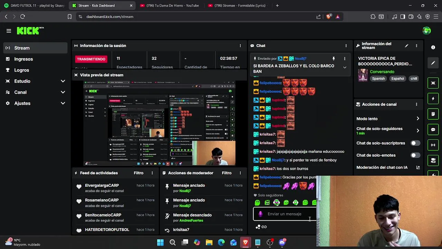The height and width of the screenshot is (249, 442).
Task: Open OBS Studio from the taskbar
Action: tap(270, 242)
